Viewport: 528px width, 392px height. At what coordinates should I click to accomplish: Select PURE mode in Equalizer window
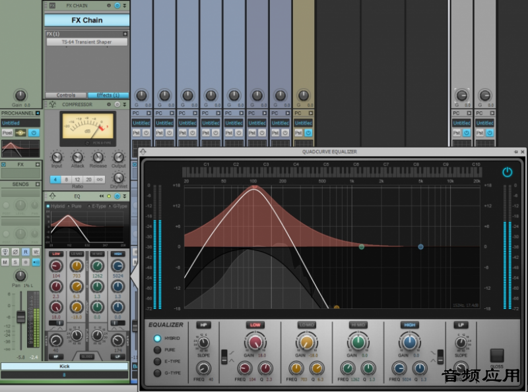[x=157, y=350]
